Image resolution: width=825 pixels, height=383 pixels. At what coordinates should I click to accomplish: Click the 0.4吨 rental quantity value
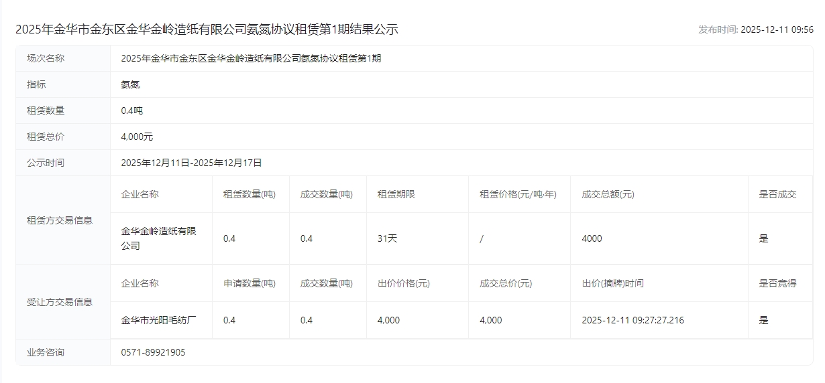click(131, 110)
